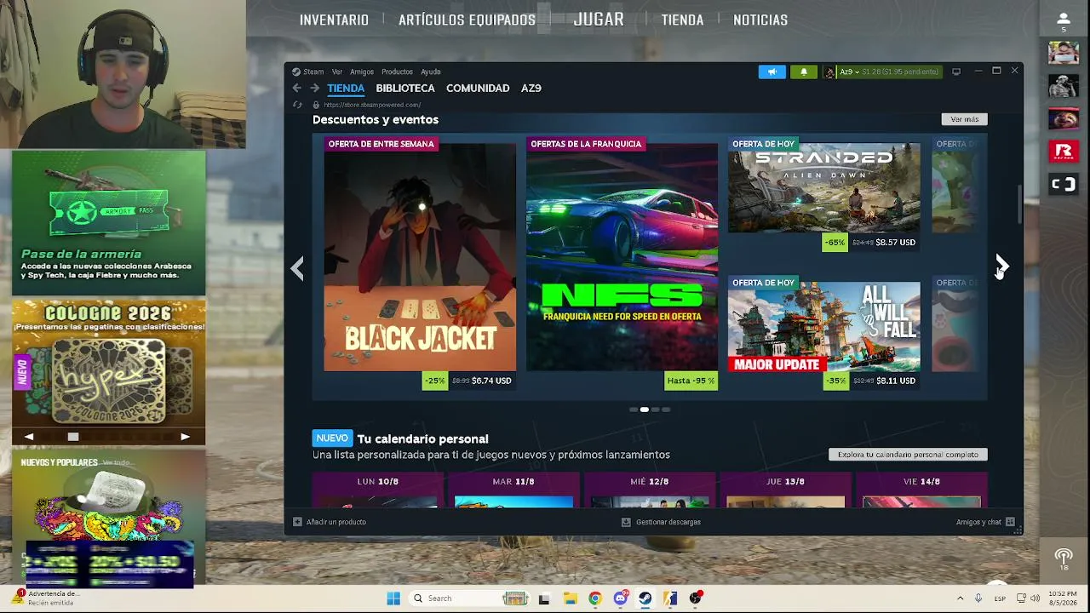
Task: Open ARTÍCULOS EQUIPADOS in the CS2 menu
Action: point(467,20)
